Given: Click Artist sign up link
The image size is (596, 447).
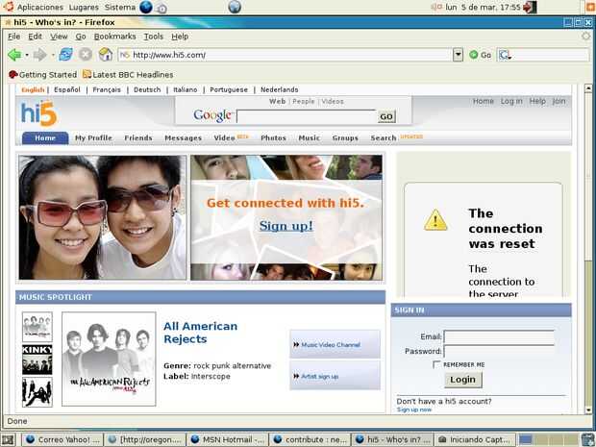Looking at the screenshot, I should (319, 376).
